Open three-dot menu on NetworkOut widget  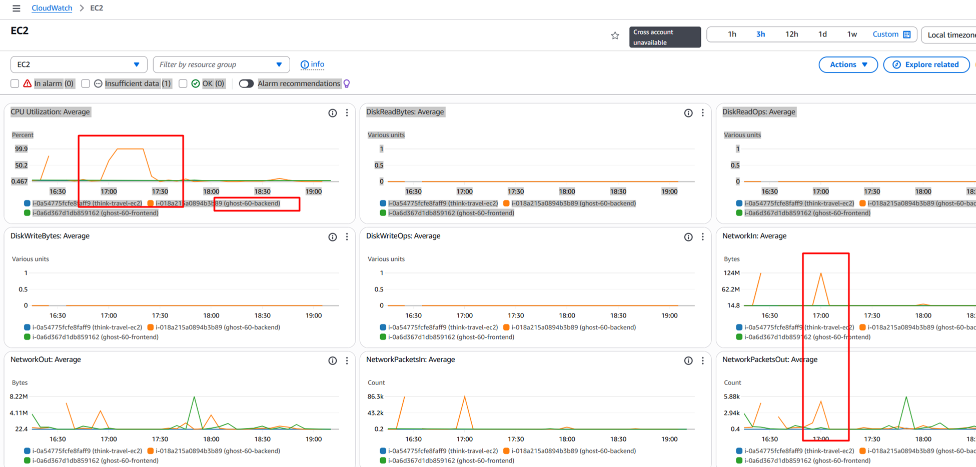(x=347, y=360)
